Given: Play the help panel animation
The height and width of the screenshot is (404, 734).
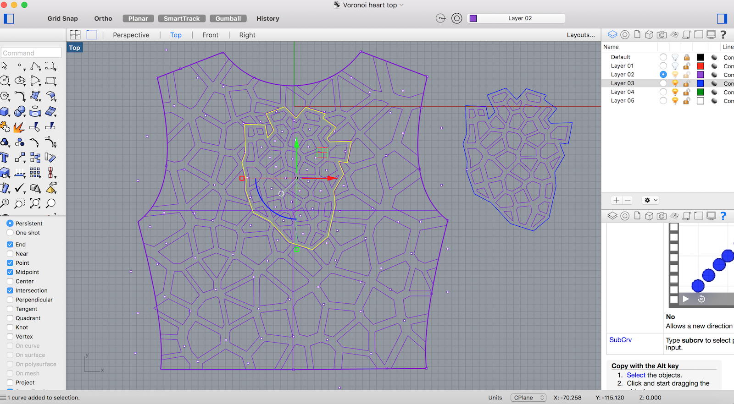Looking at the screenshot, I should coord(686,299).
